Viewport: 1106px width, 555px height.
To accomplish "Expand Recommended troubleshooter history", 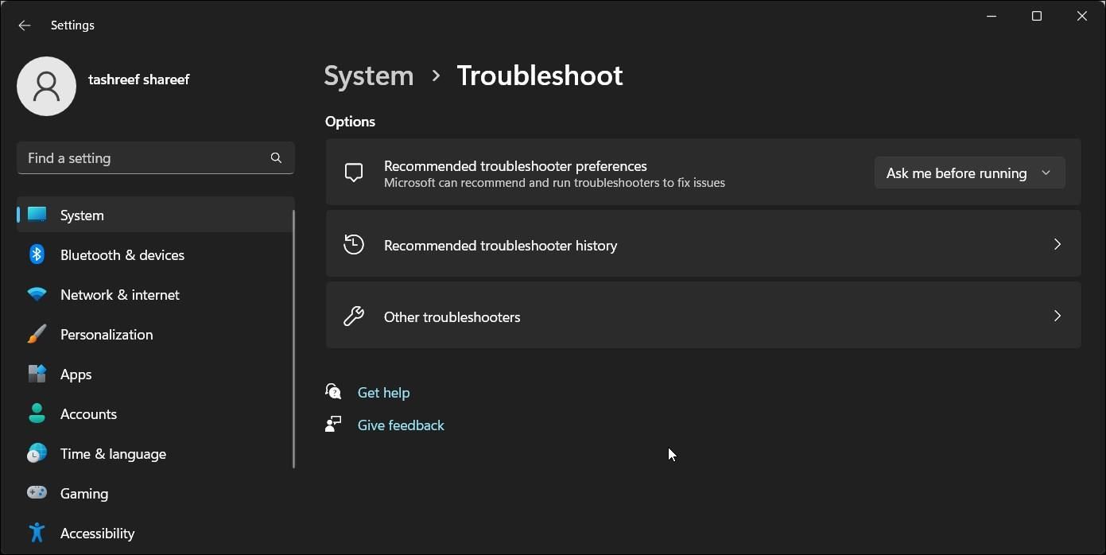I will tap(703, 244).
